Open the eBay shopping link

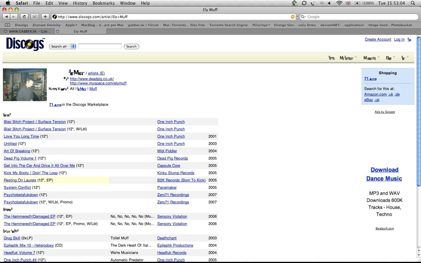(368, 100)
